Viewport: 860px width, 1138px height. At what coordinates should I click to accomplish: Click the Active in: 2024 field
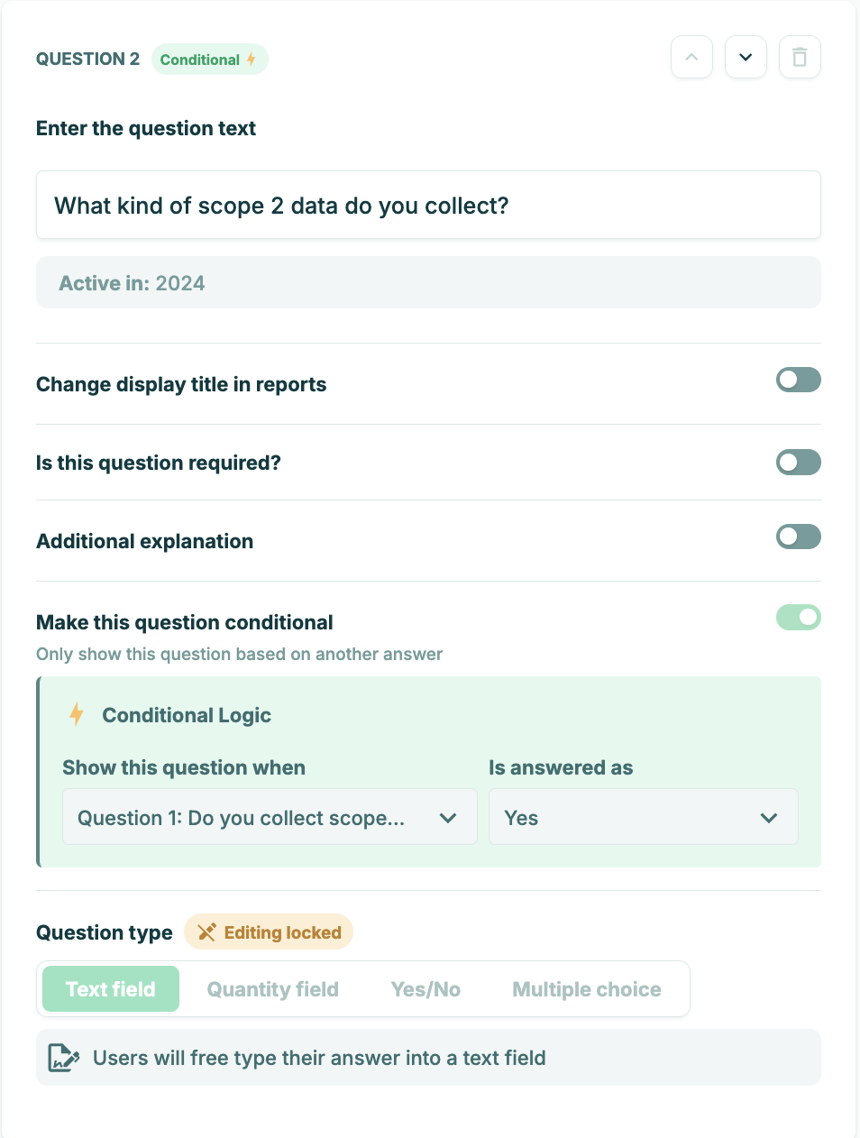point(428,283)
